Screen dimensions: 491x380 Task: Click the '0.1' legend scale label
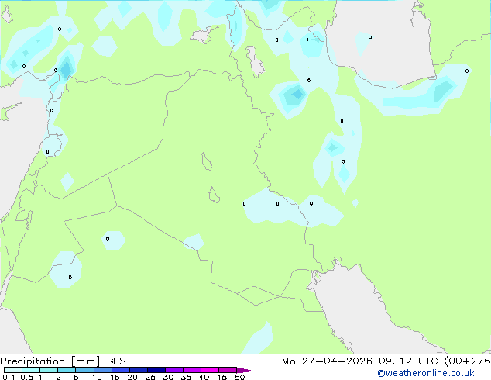point(9,377)
